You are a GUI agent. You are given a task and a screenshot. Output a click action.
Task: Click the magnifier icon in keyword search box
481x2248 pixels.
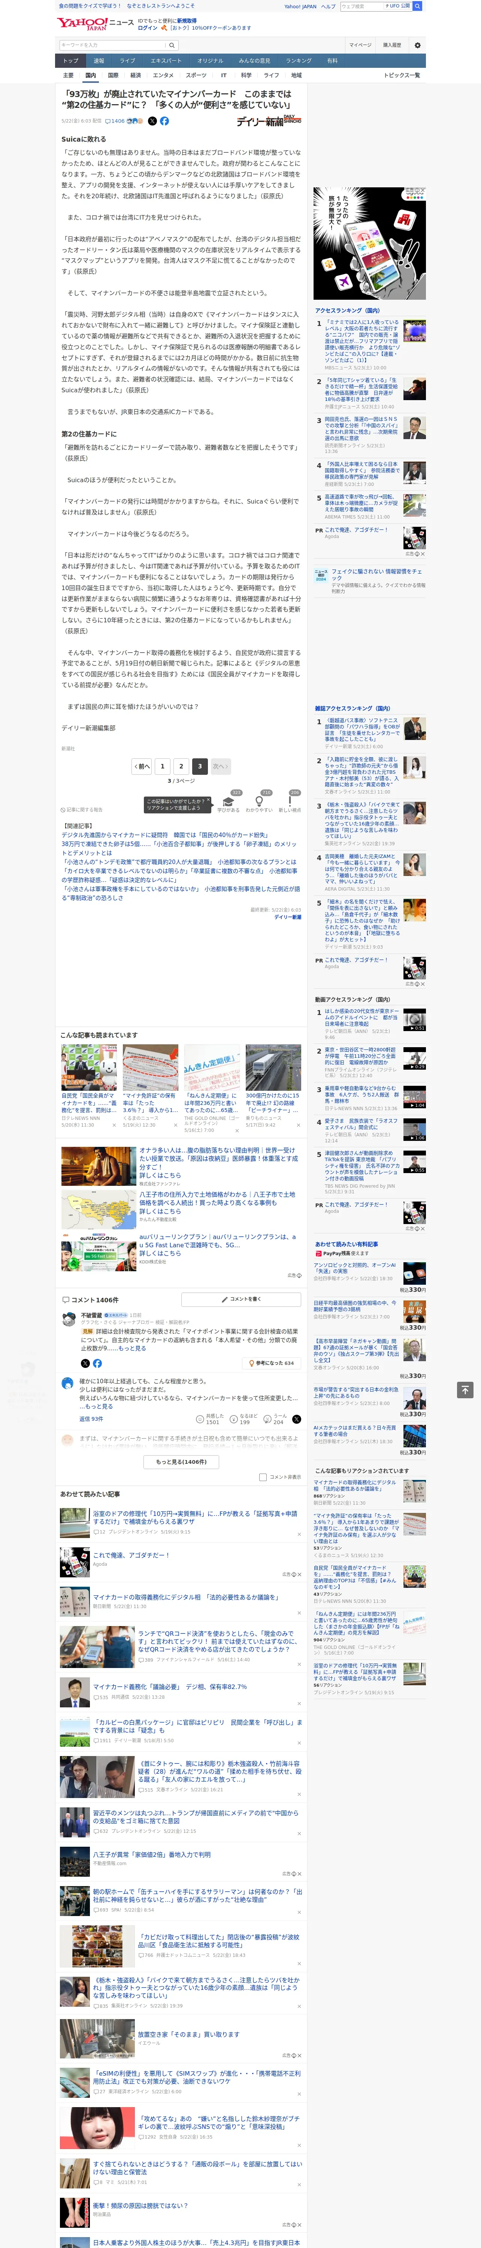(x=172, y=45)
